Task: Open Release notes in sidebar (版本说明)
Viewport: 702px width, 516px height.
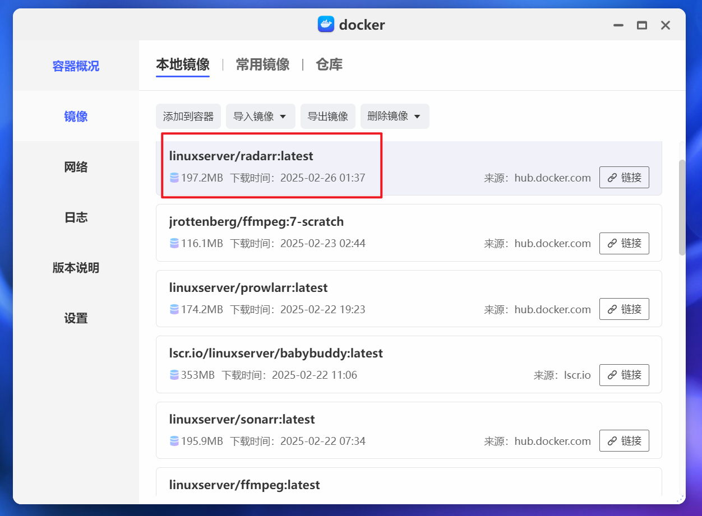Action: (x=76, y=268)
